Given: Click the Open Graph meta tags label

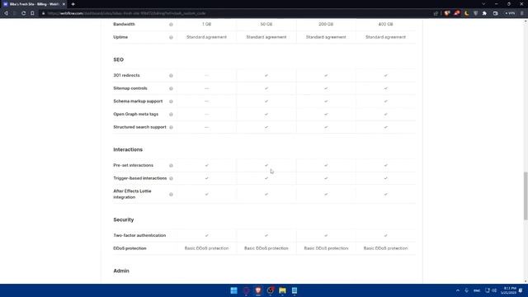Looking at the screenshot, I should [135, 114].
